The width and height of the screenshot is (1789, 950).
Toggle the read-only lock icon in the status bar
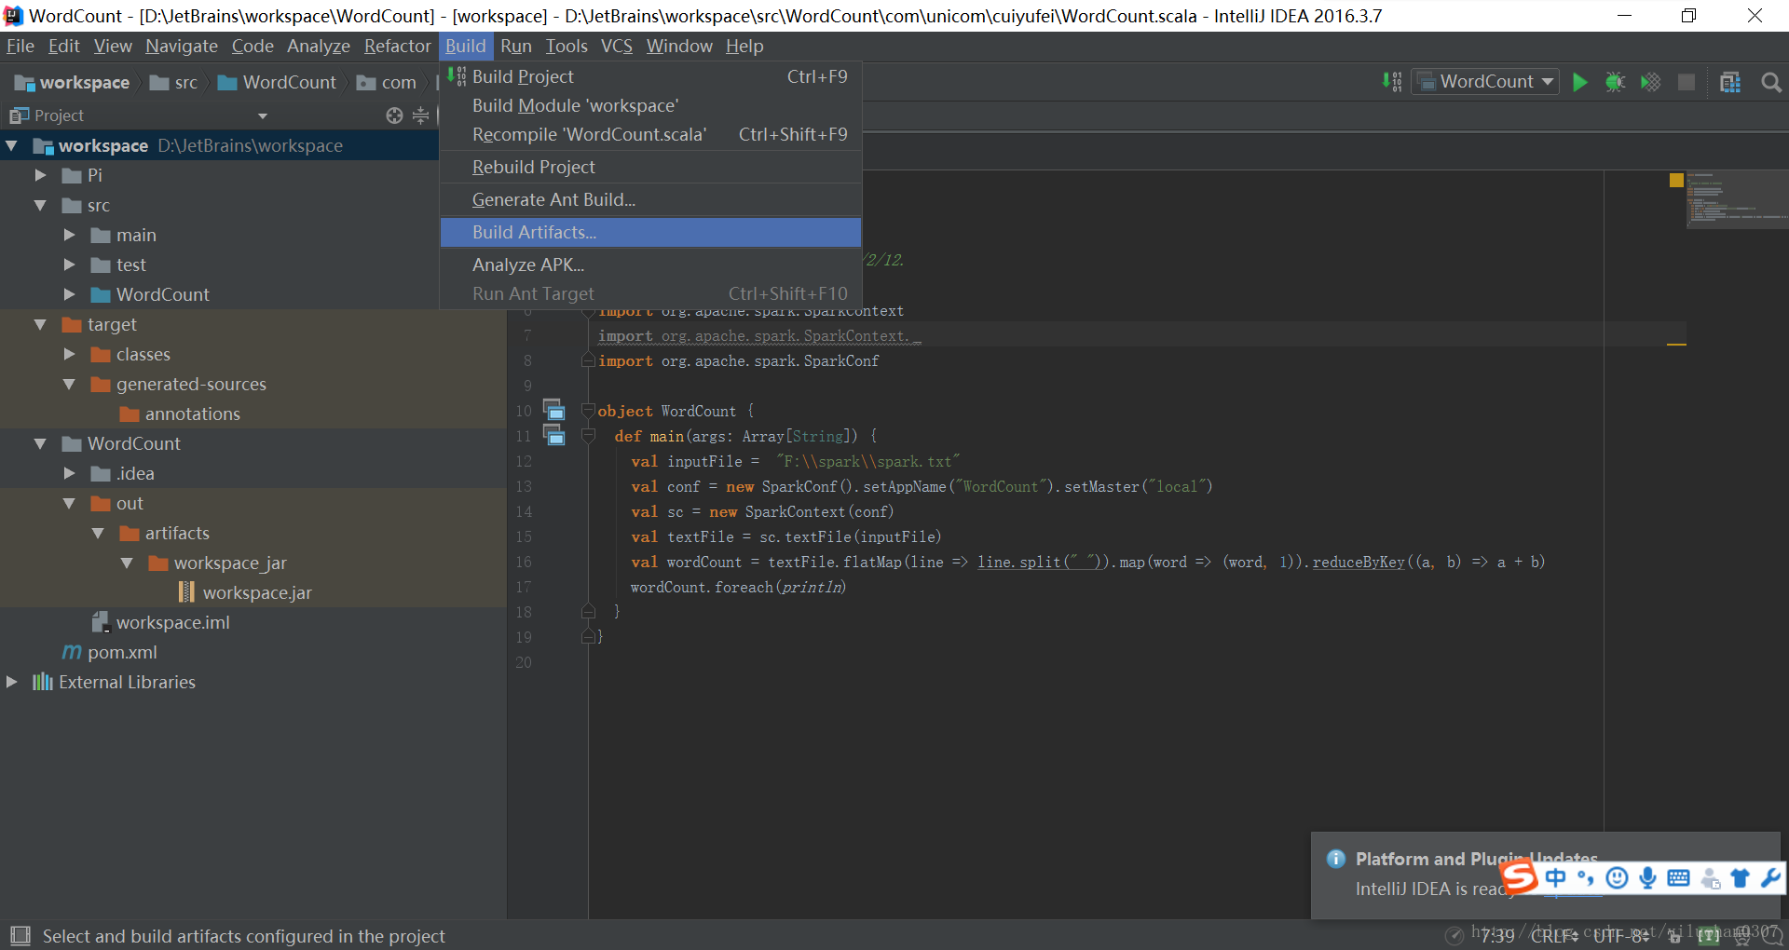coord(1674,936)
